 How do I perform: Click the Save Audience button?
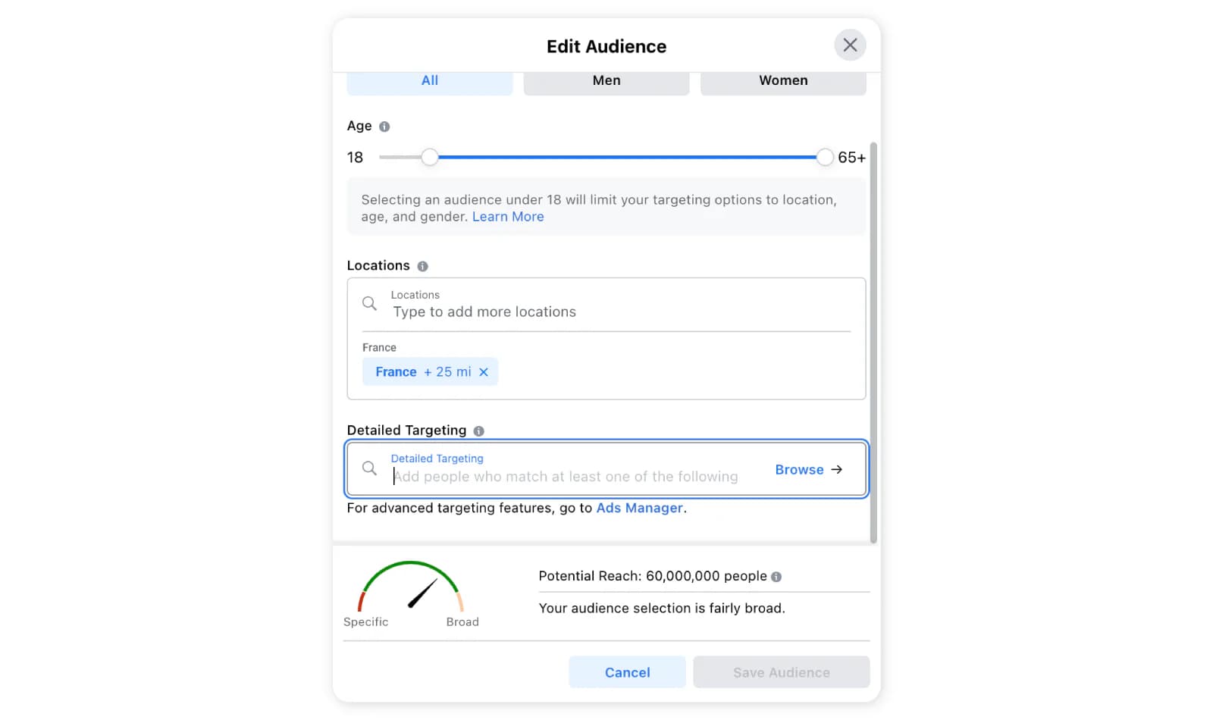point(781,672)
